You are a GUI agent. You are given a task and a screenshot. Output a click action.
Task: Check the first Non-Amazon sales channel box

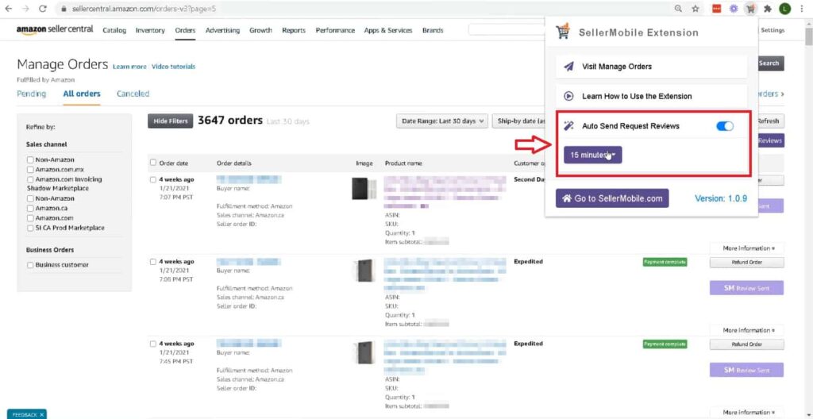pyautogui.click(x=30, y=160)
